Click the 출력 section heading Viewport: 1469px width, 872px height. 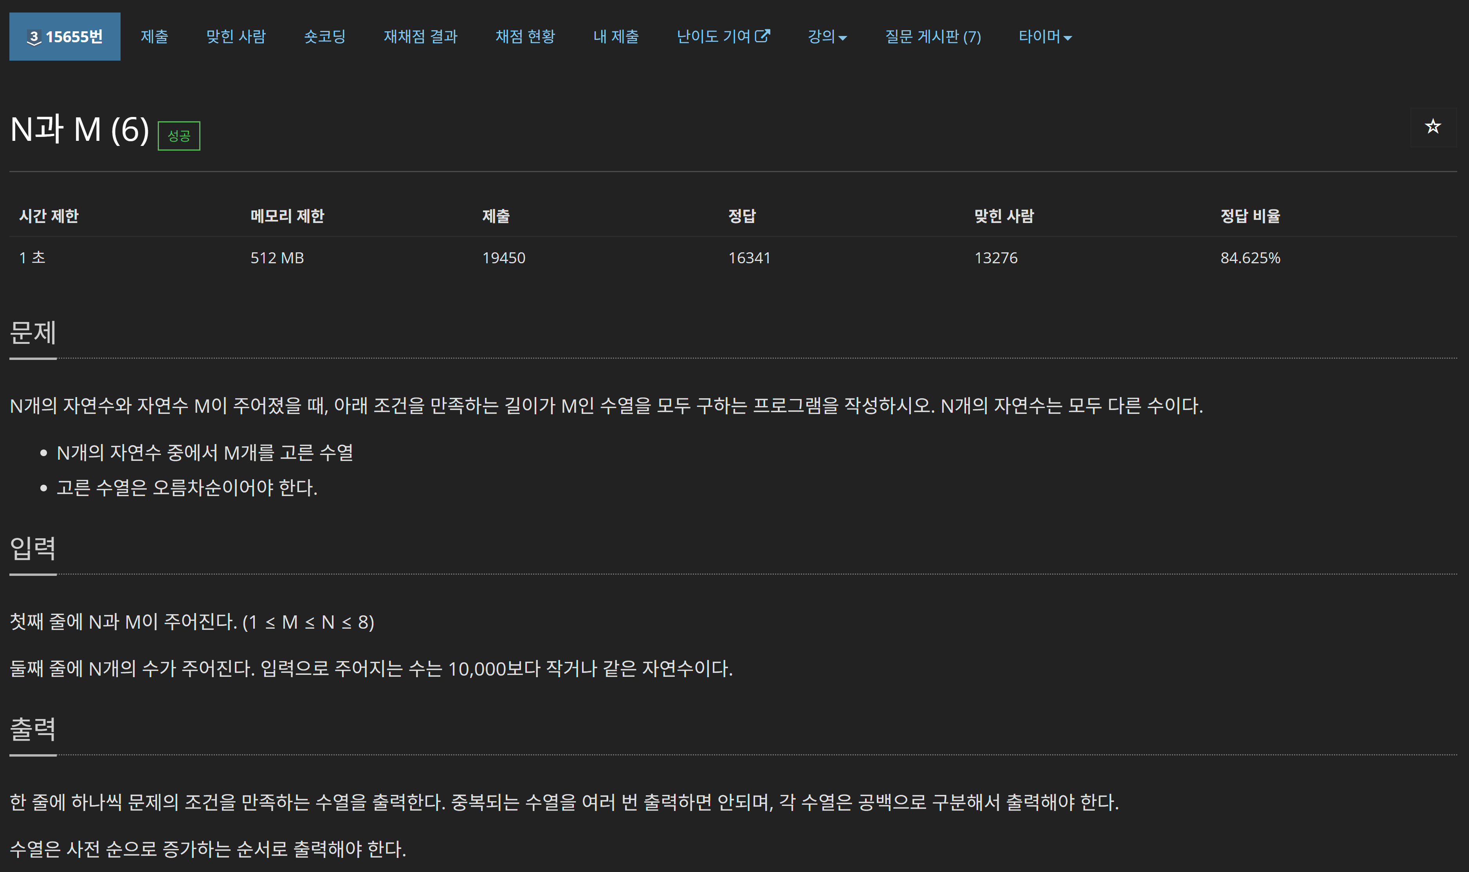pos(33,729)
